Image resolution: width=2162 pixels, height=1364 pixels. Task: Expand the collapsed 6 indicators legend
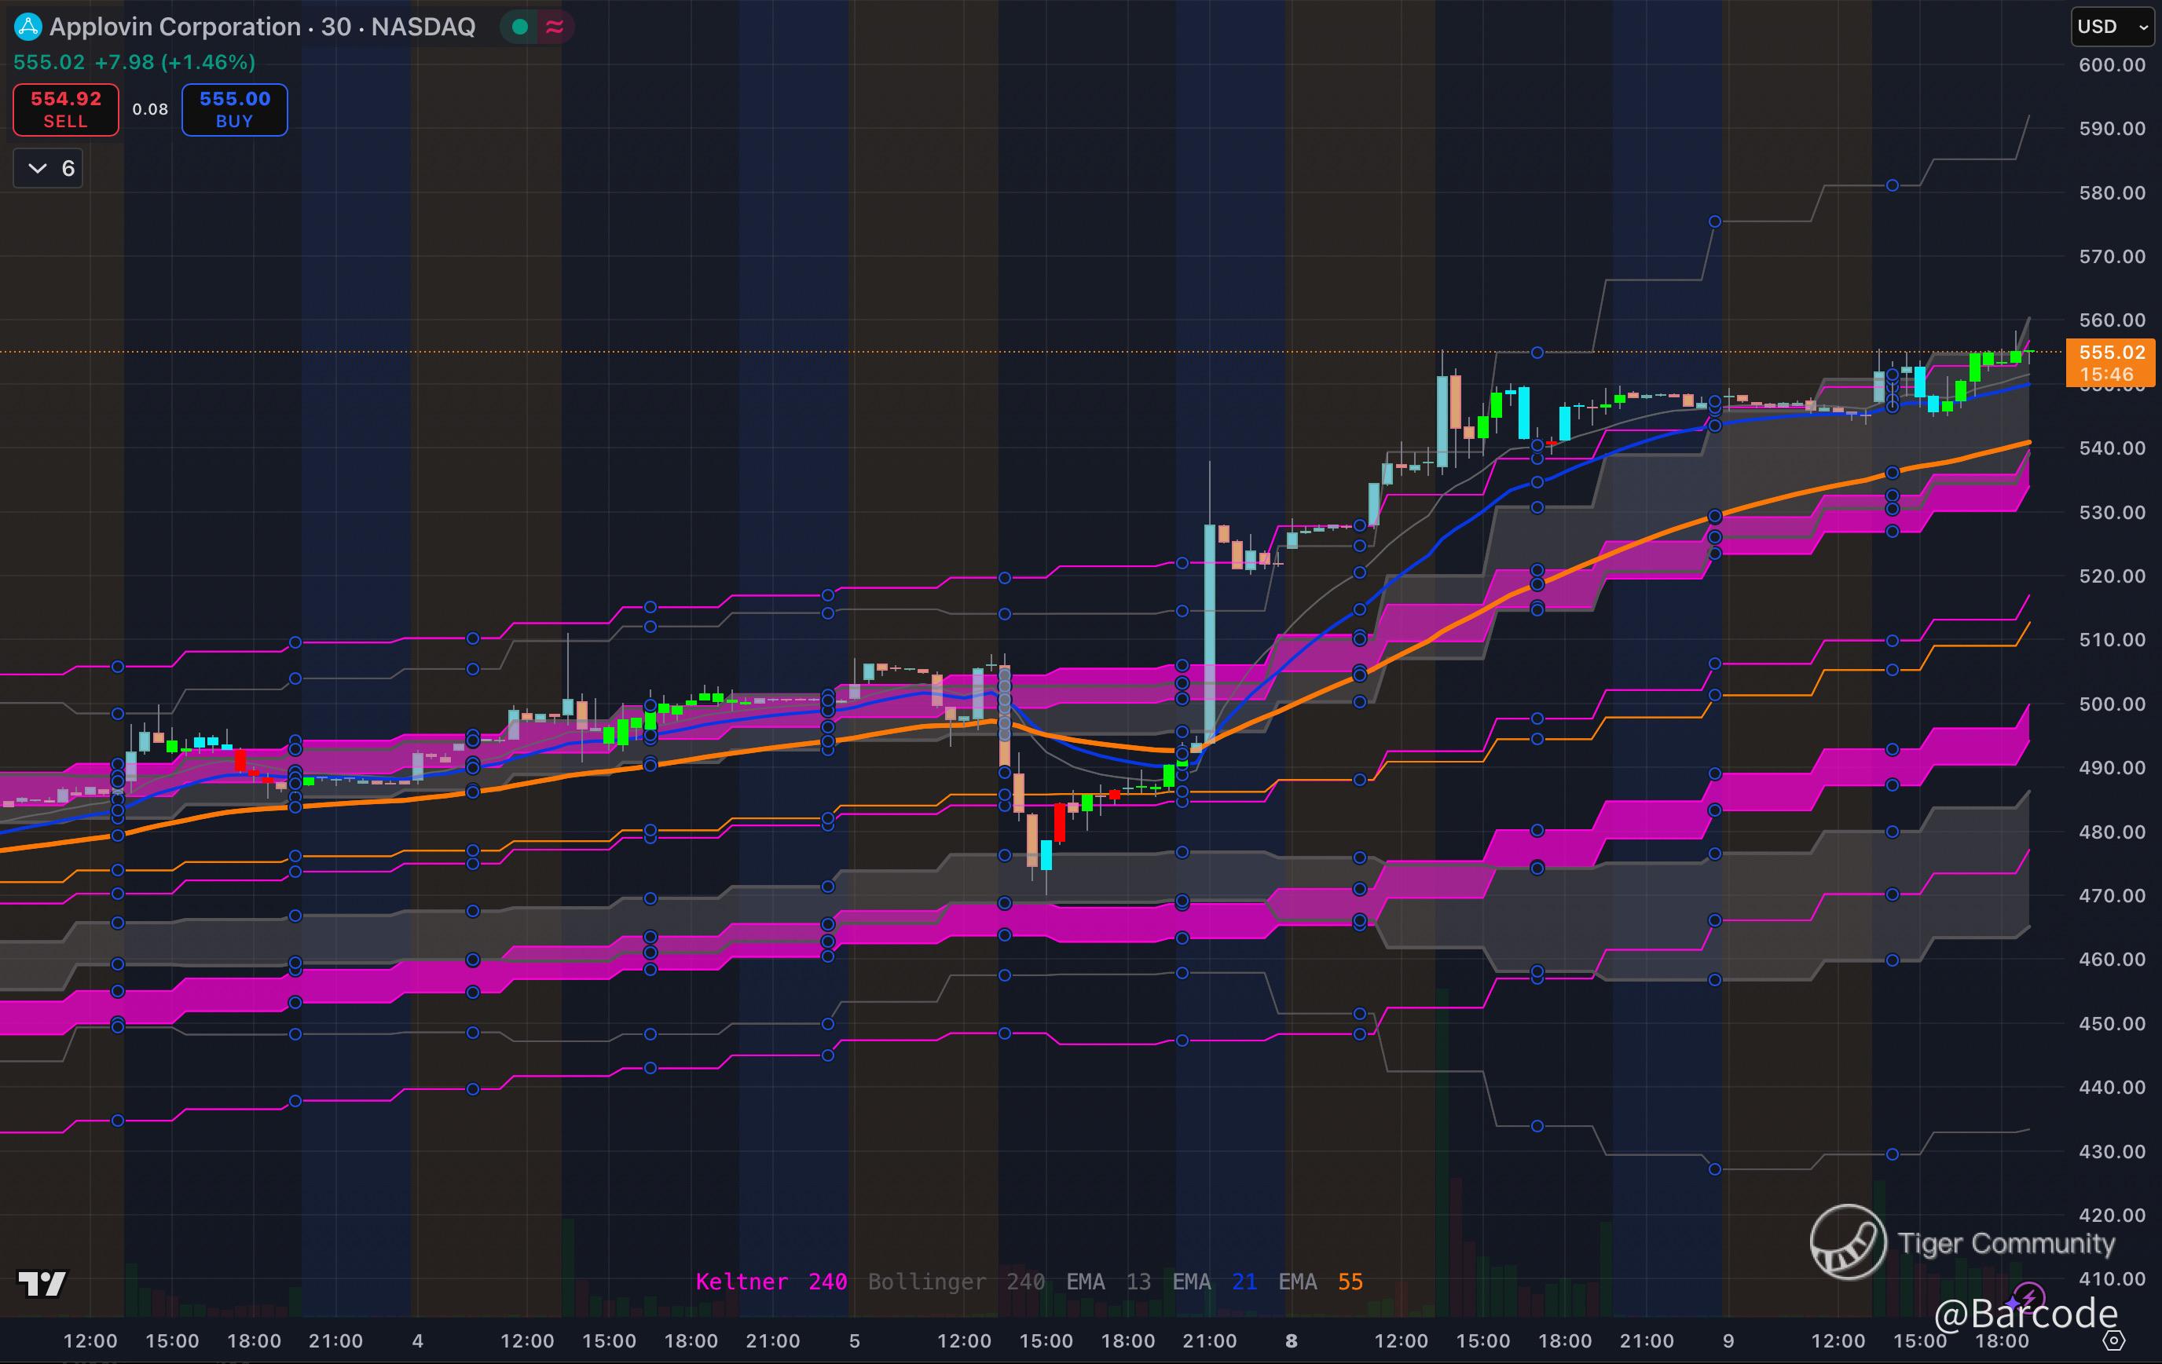pyautogui.click(x=49, y=169)
